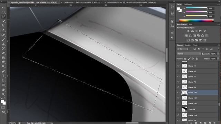Lock transparent pixels of the layer

[x=185, y=59]
